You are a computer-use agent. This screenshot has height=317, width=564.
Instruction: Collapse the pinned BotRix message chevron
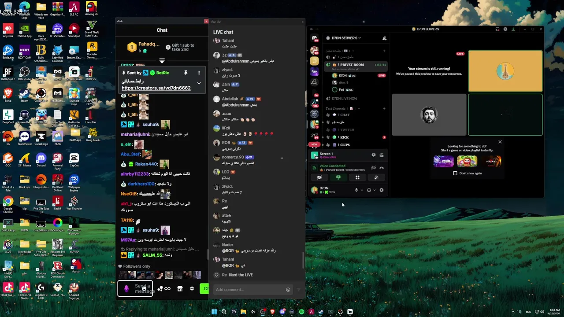(x=199, y=83)
